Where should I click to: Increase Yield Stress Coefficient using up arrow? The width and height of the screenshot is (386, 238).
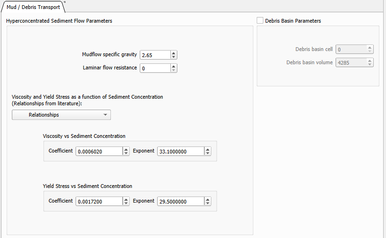[x=126, y=199]
